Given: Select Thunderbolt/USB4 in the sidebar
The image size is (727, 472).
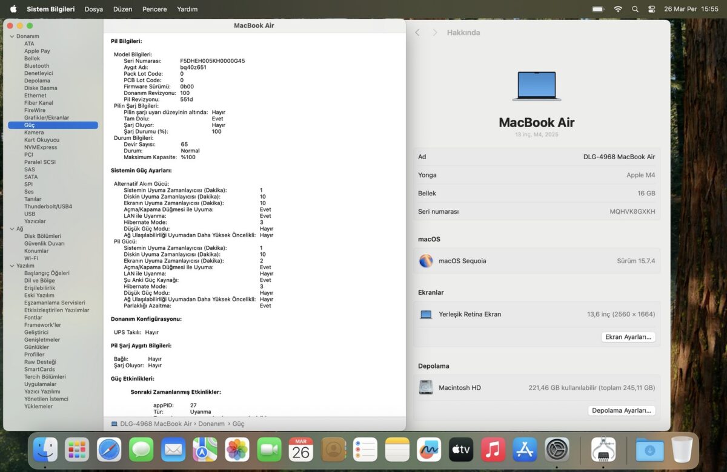Looking at the screenshot, I should 48,206.
